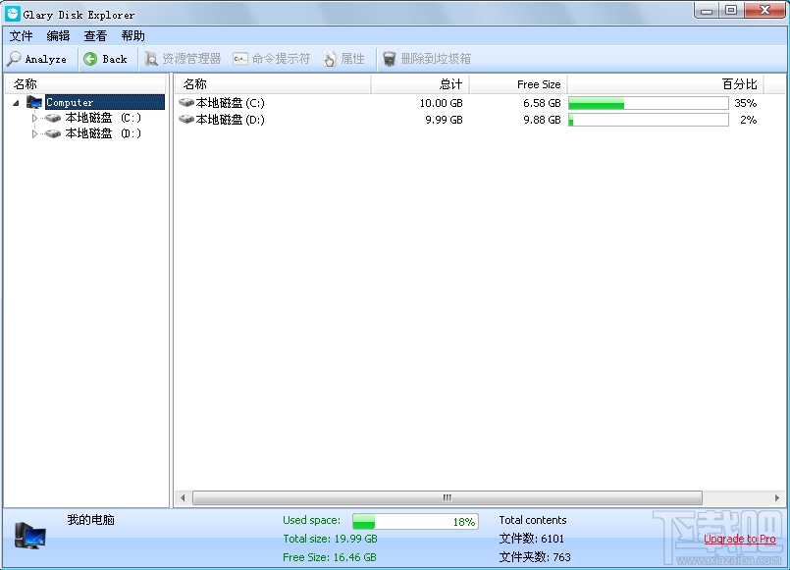Follow the Upgrade to Pro link

[740, 539]
